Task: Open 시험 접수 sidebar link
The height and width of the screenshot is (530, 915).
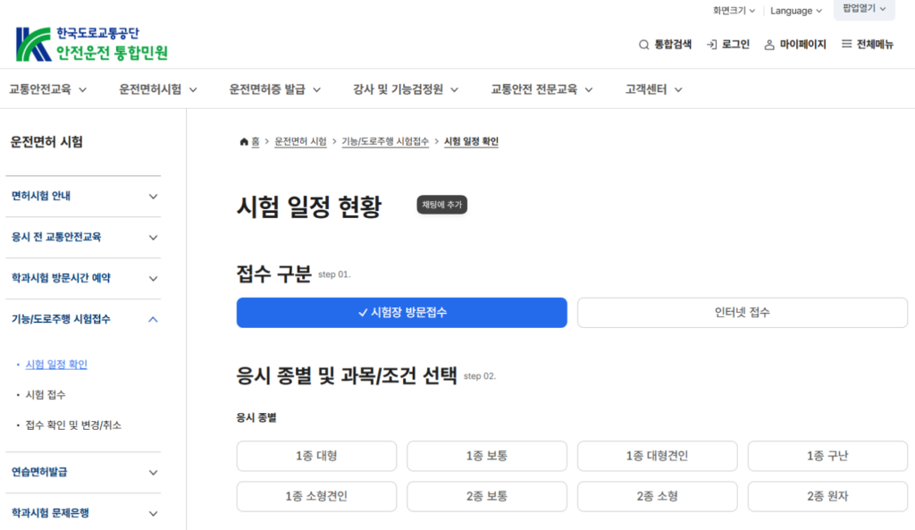Action: point(46,394)
